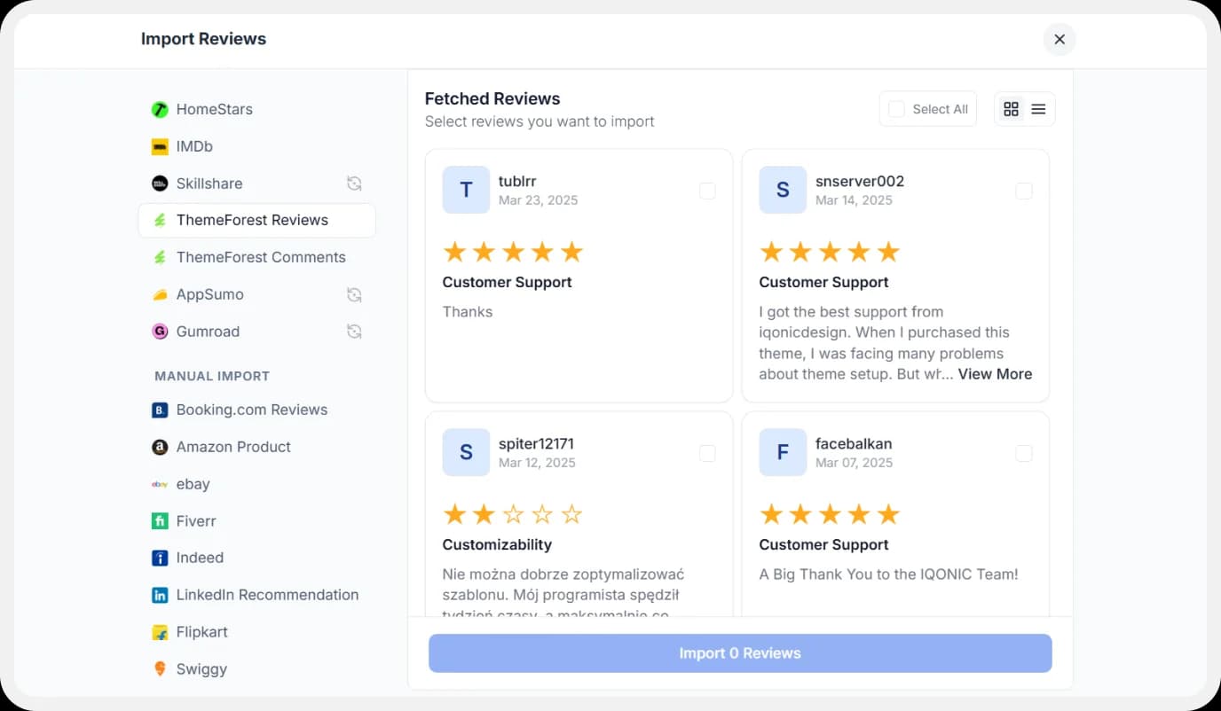Click the snserver002 avatar initial

pyautogui.click(x=782, y=190)
